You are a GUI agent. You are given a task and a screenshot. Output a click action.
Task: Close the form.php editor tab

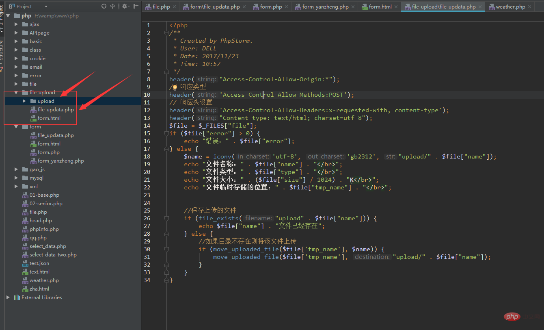[286, 7]
